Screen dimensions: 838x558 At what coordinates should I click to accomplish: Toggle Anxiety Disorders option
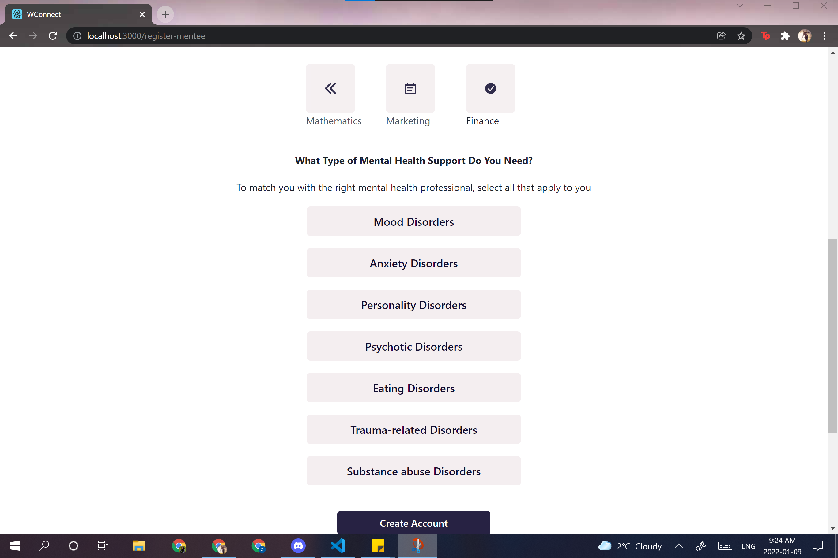coord(413,263)
